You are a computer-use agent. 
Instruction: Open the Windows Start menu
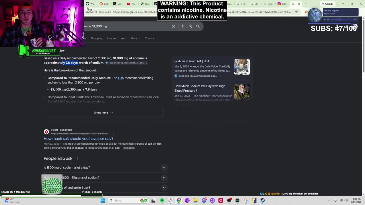coord(103,200)
